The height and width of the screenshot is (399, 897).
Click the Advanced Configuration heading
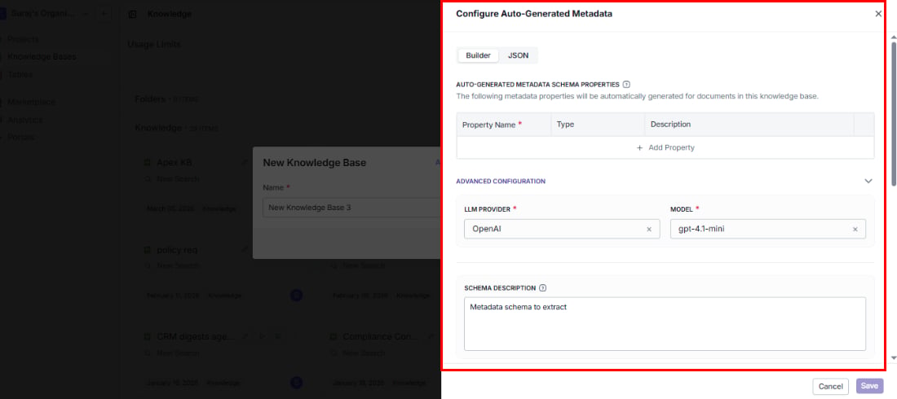[501, 182]
